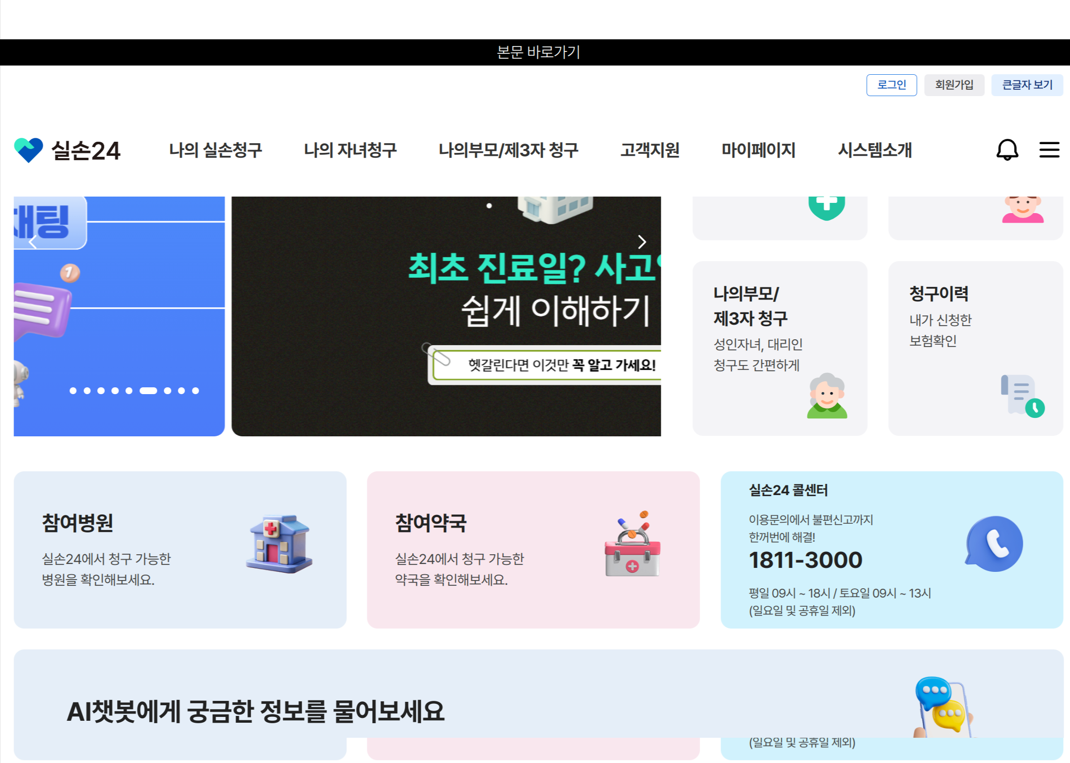
Task: Open 고객지원 menu
Action: point(650,150)
